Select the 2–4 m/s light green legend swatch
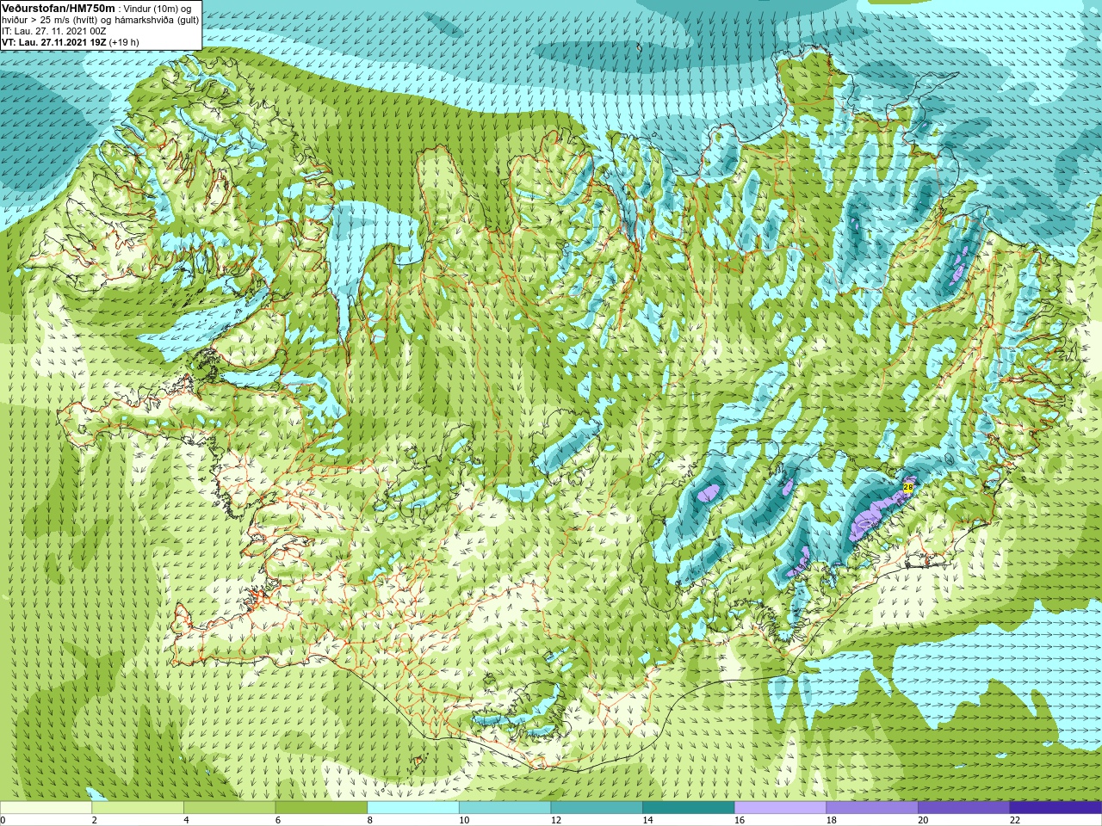 click(x=138, y=808)
